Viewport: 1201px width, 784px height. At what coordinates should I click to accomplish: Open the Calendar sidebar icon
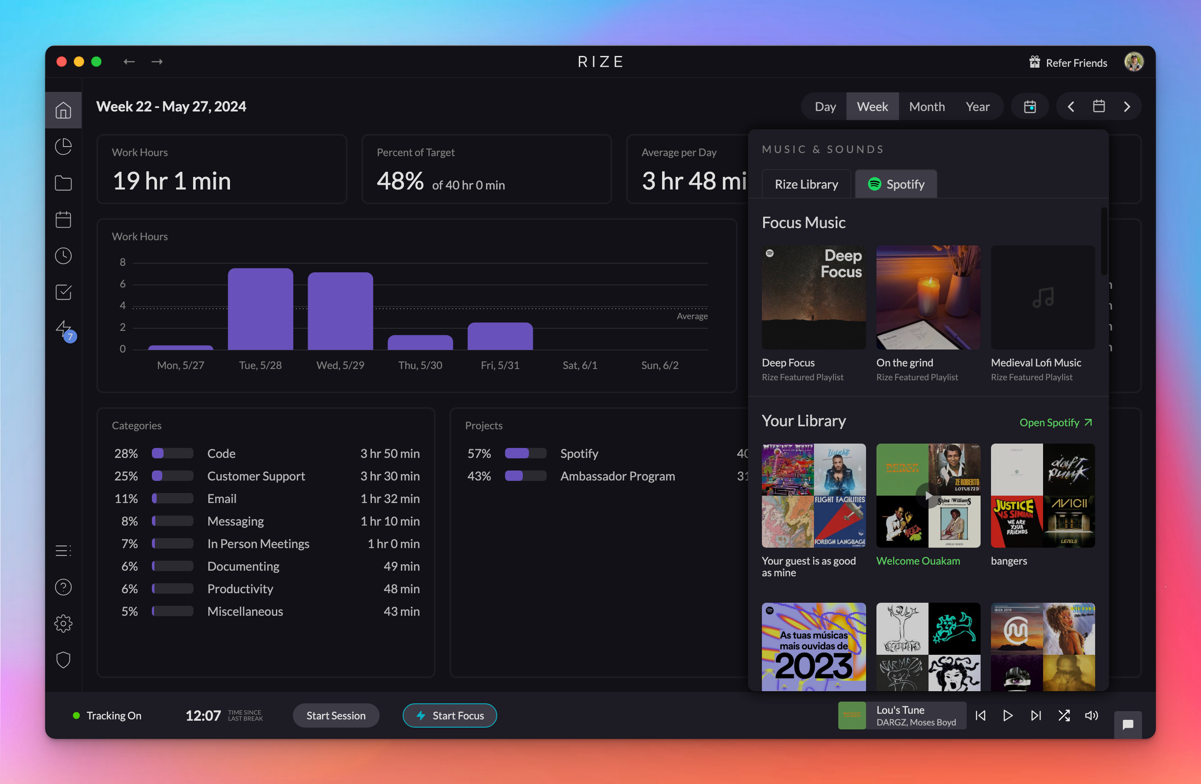[x=63, y=219]
